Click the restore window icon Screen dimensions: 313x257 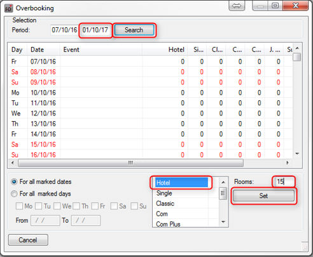click(275, 6)
